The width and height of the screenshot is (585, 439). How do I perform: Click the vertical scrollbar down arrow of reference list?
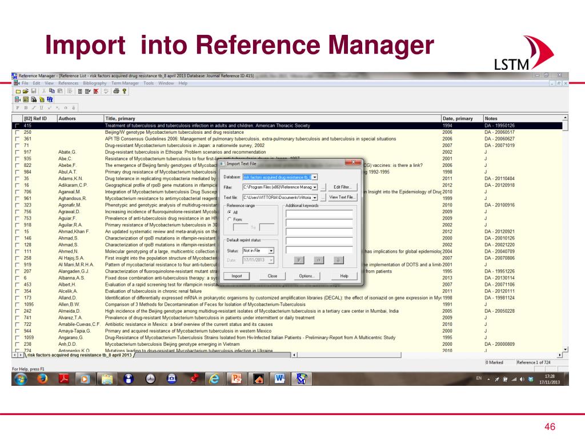tap(565, 349)
